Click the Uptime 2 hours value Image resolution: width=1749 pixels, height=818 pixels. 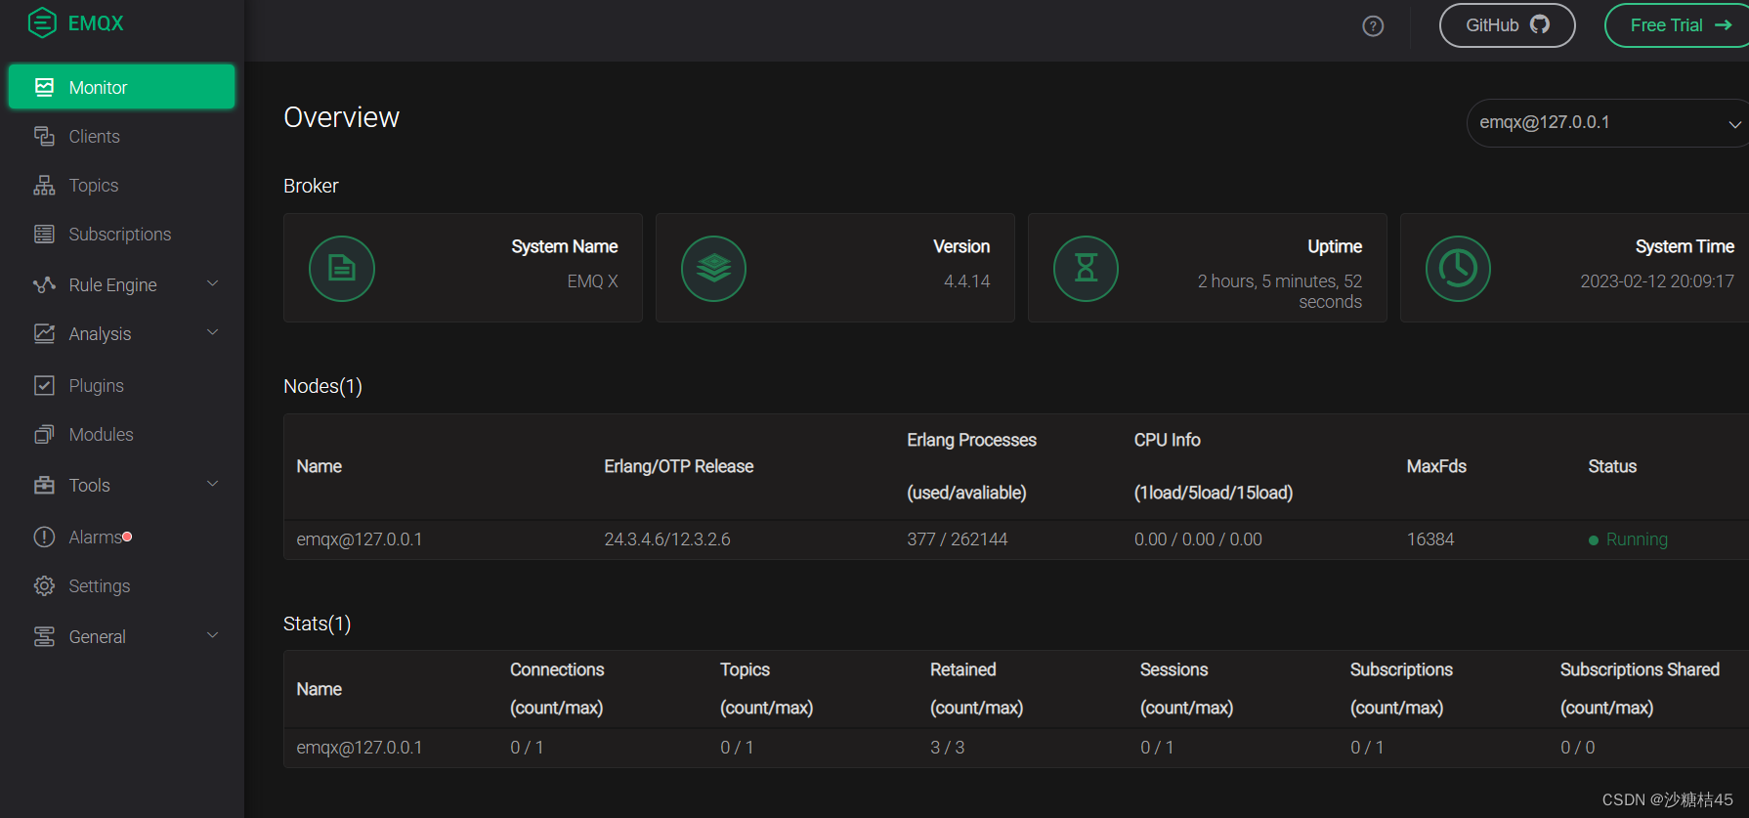[1280, 291]
